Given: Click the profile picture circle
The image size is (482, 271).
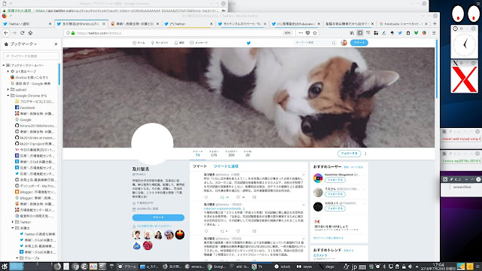Looking at the screenshot, I should tap(152, 144).
